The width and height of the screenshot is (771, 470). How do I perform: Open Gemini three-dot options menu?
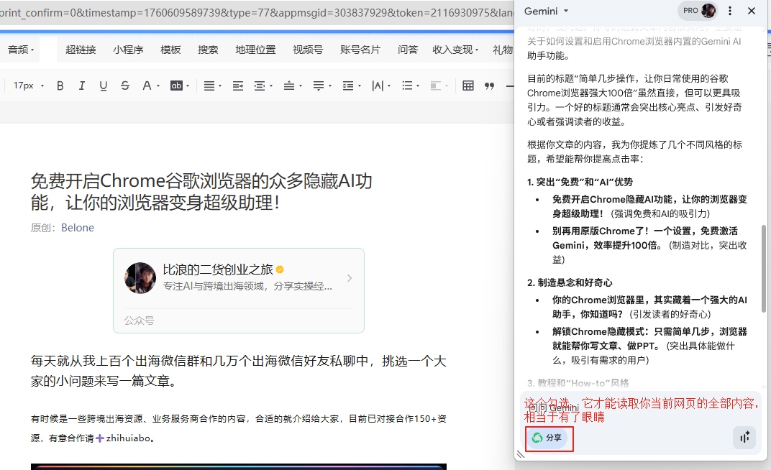(730, 10)
